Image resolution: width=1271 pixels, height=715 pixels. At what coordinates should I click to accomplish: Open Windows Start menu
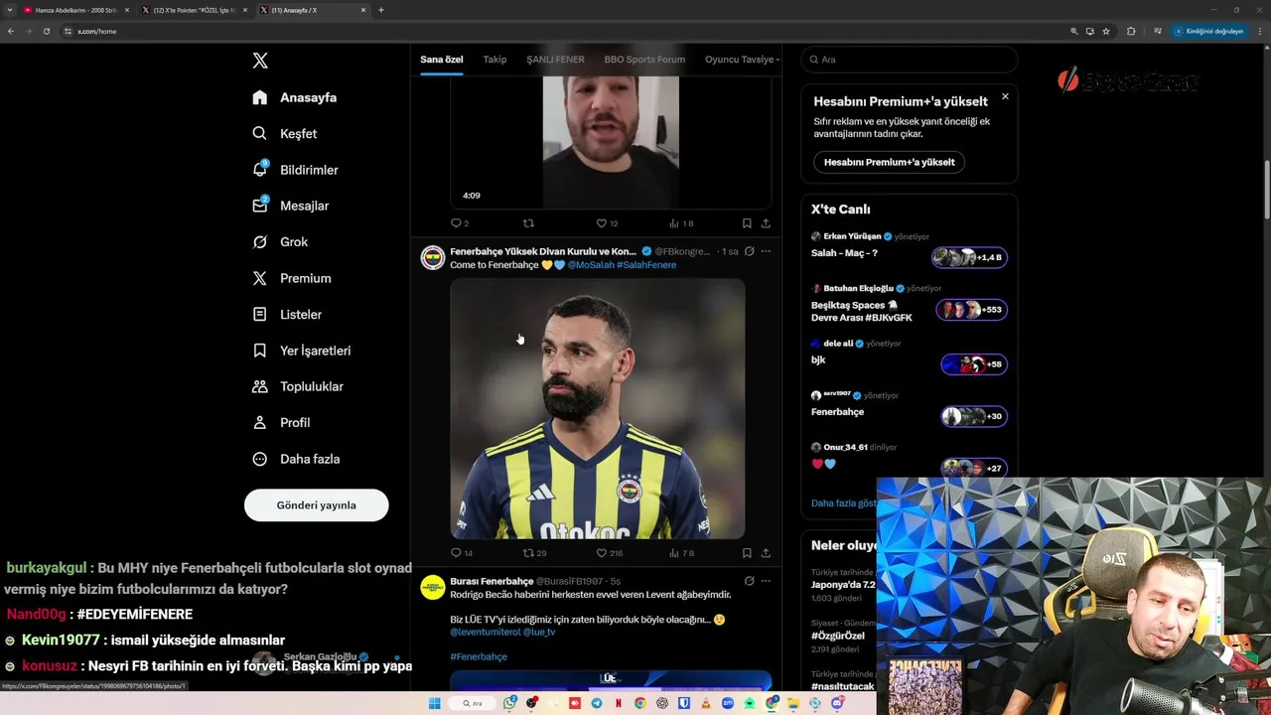(x=434, y=703)
